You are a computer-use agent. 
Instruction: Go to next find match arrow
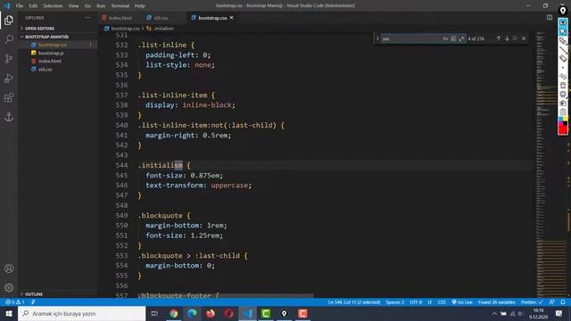(x=507, y=38)
